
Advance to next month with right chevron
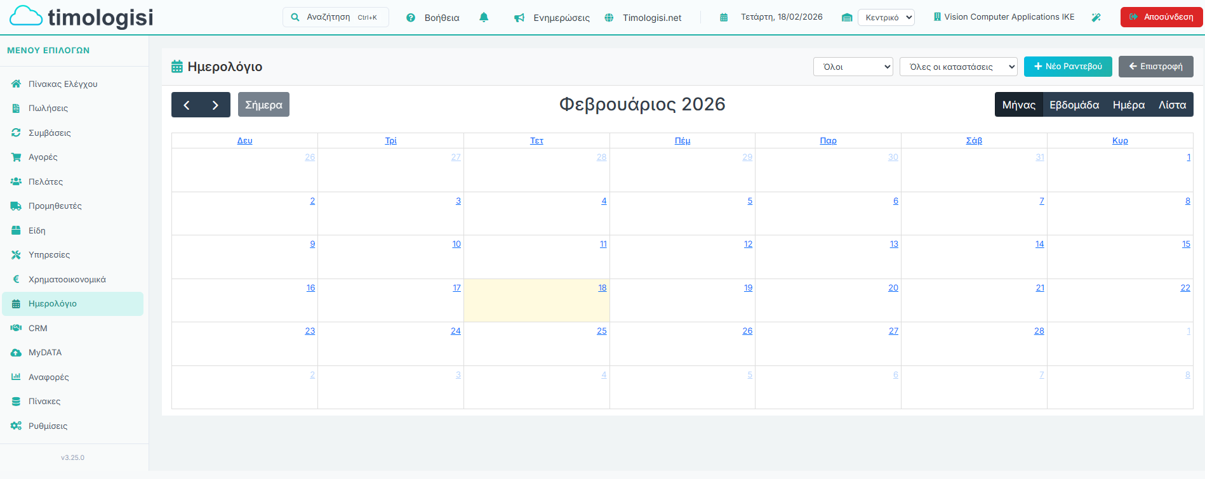coord(215,105)
